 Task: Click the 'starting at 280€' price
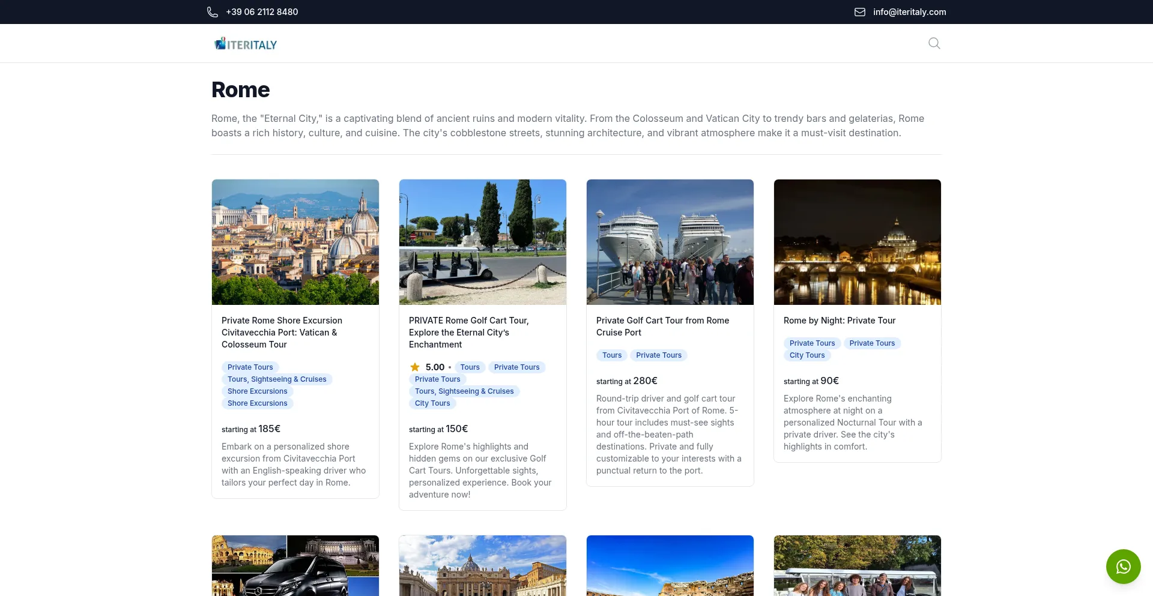tap(627, 381)
